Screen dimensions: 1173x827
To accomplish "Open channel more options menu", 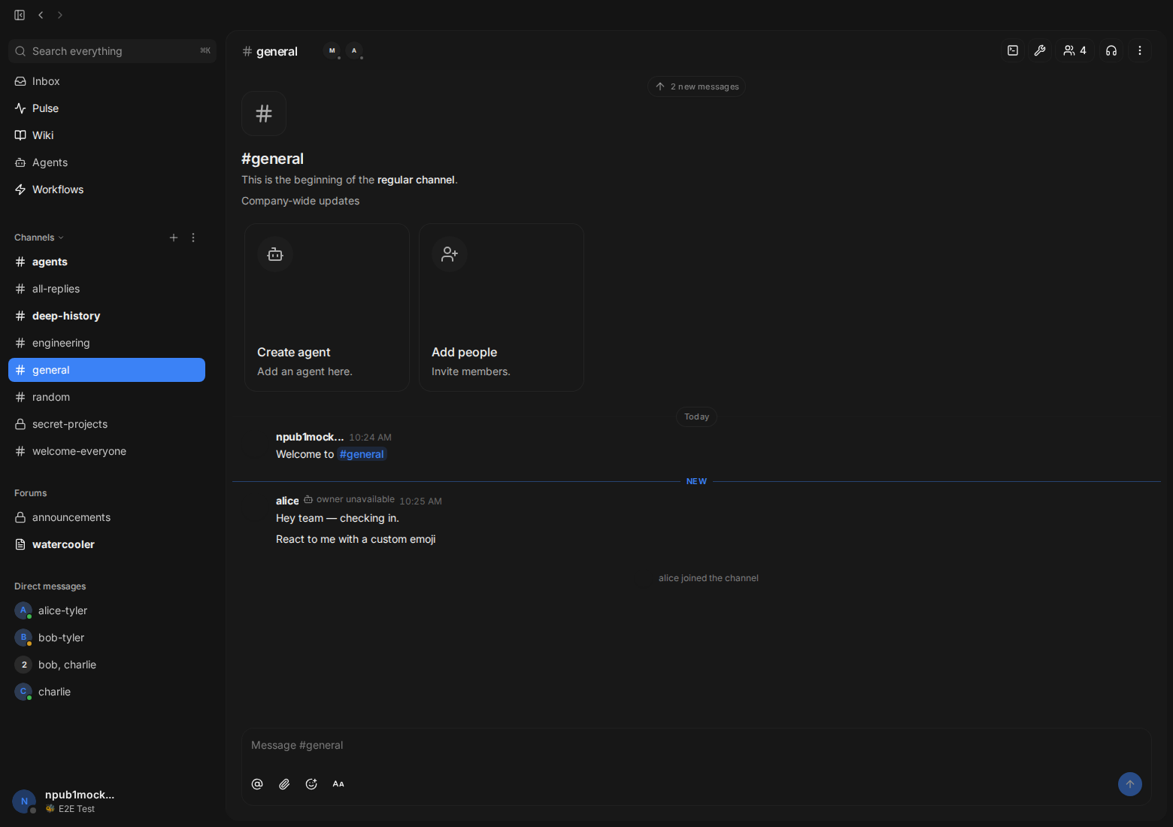I will click(1140, 50).
